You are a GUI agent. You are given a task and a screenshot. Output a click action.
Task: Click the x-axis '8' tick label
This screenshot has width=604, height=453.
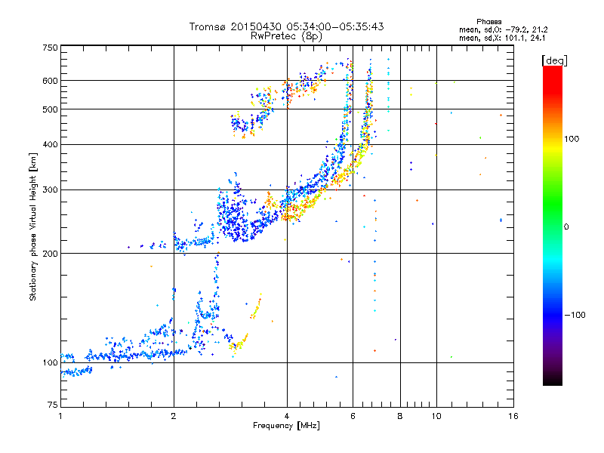(400, 416)
